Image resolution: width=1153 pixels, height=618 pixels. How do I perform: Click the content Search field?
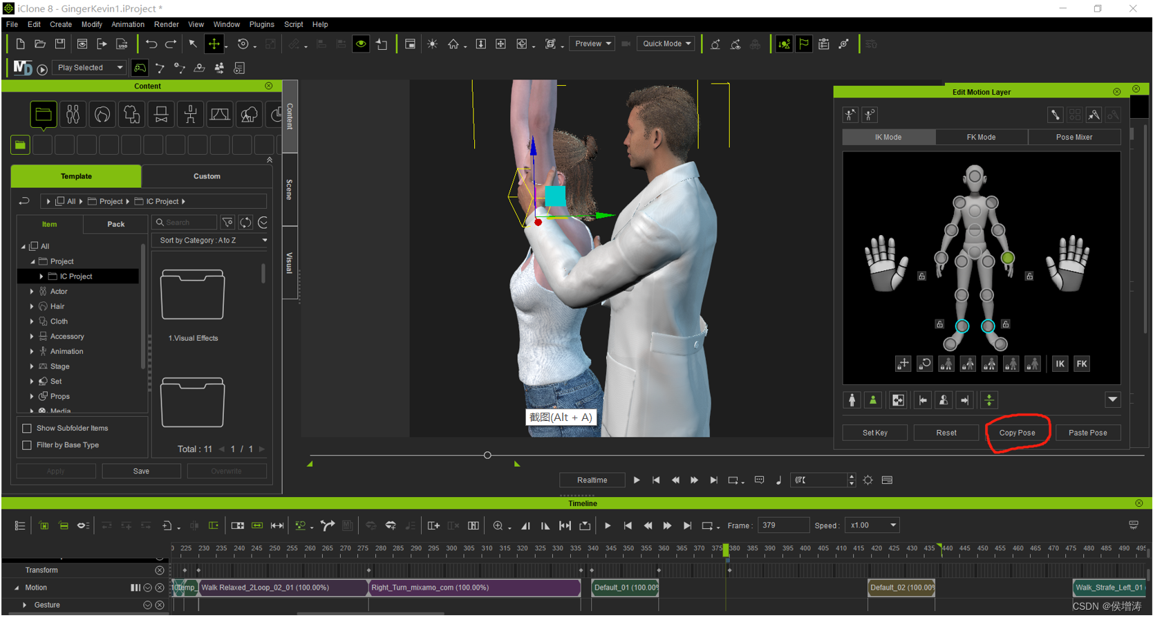tap(185, 223)
